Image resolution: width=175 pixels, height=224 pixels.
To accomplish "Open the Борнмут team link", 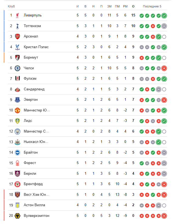I will 31,58.
